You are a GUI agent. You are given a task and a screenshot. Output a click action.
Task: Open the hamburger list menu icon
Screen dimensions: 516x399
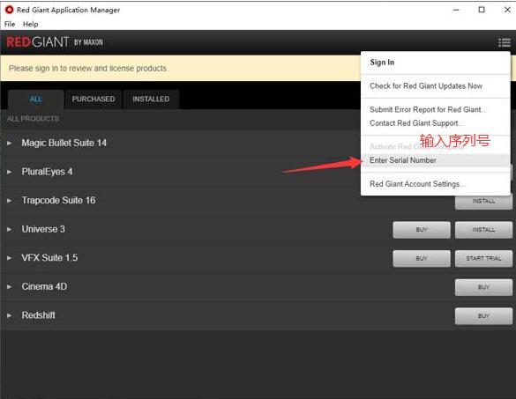tap(504, 43)
